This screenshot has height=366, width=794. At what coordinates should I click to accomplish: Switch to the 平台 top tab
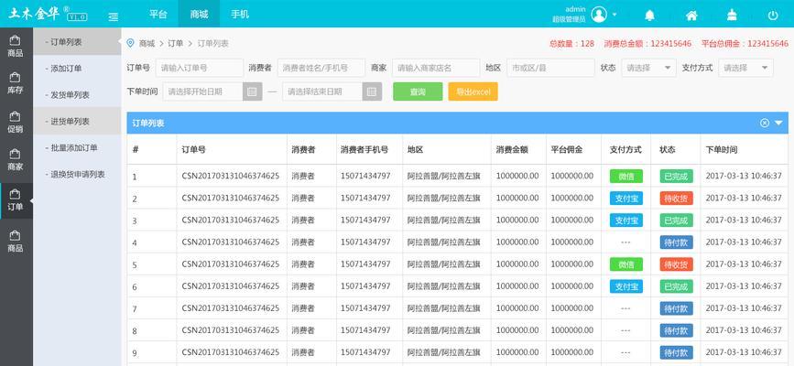click(x=158, y=14)
